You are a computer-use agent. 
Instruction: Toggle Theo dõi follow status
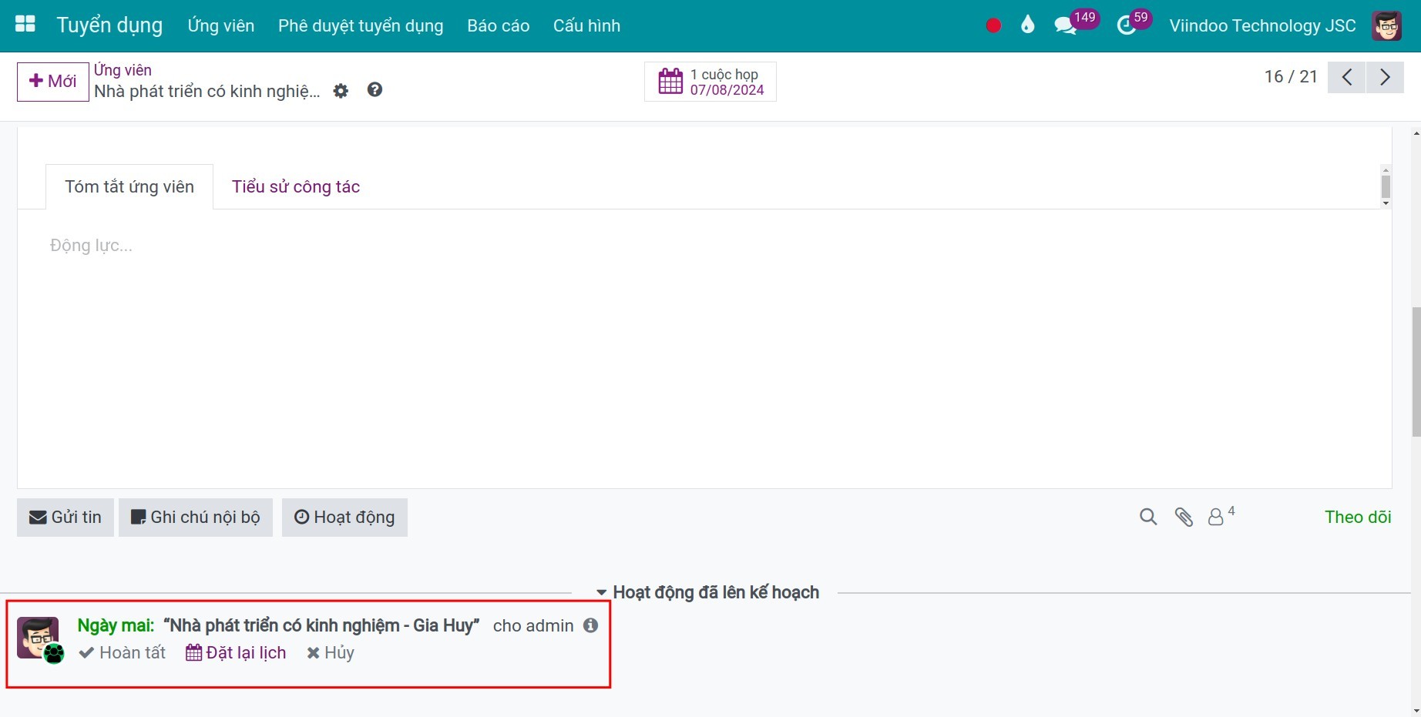click(x=1357, y=518)
